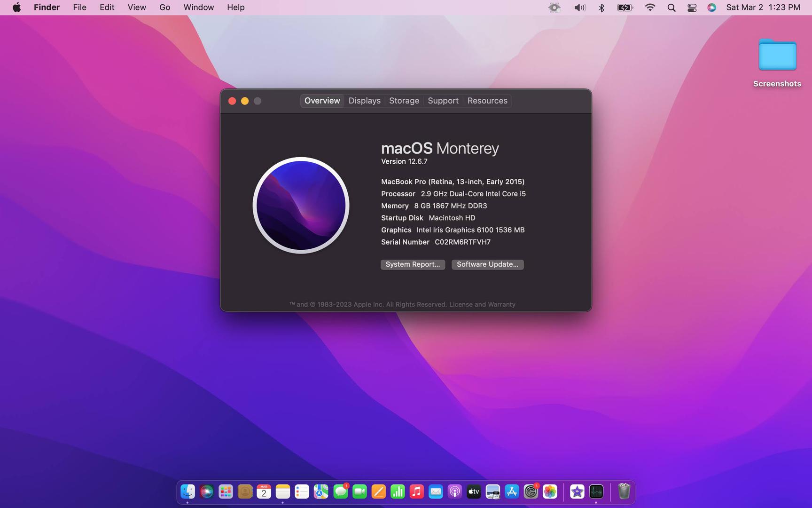Open the Apple menu
Screen dimensions: 812x508
click(16, 7)
